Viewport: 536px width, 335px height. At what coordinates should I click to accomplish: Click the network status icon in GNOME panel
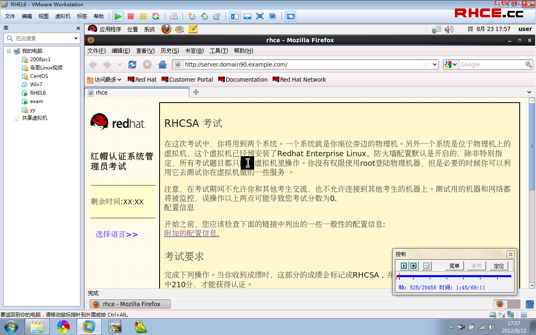tap(437, 29)
